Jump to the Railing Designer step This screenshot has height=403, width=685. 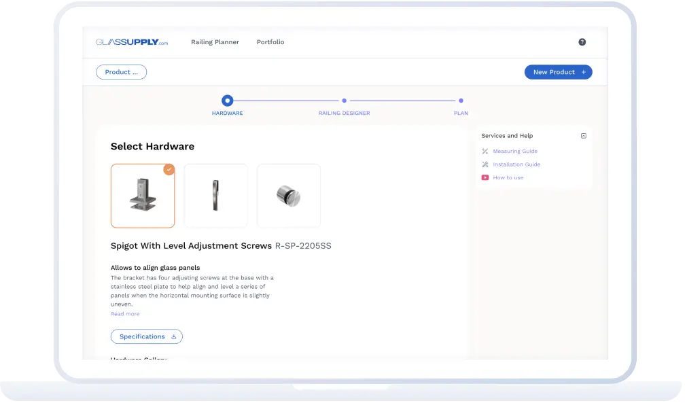click(x=344, y=101)
